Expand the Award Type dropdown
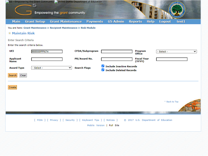Viewport: 208px width, 156px height. 51,68
